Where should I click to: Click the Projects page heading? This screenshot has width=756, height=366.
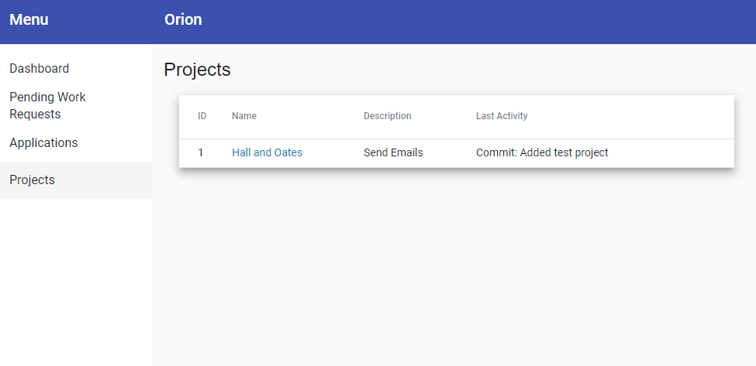coord(197,70)
